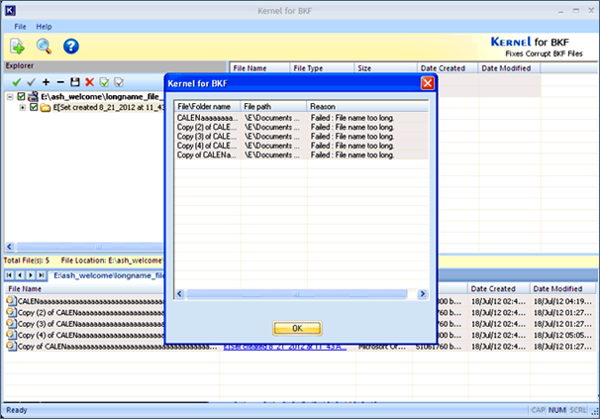Open the File menu
This screenshot has width=600, height=419.
[20, 27]
